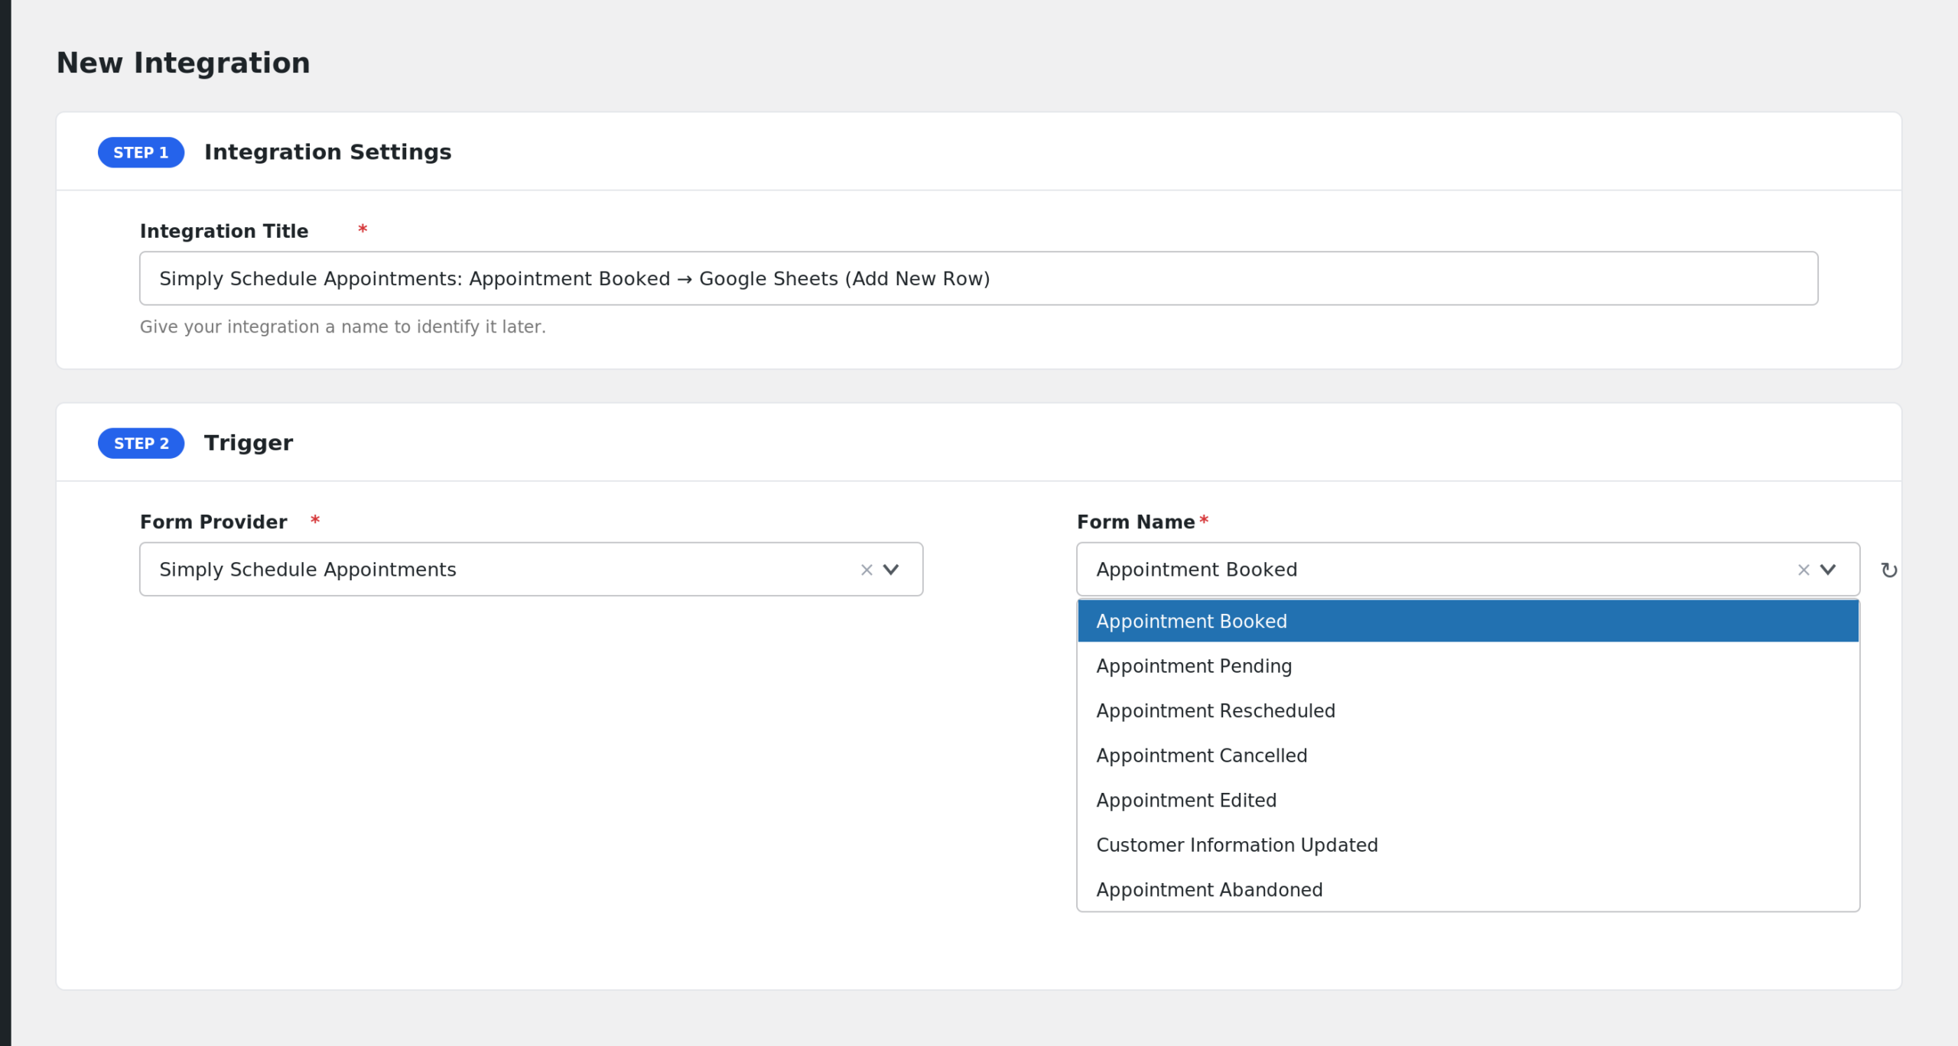Click the STEP 1 badge
Image resolution: width=1958 pixels, height=1046 pixels.
tap(141, 152)
